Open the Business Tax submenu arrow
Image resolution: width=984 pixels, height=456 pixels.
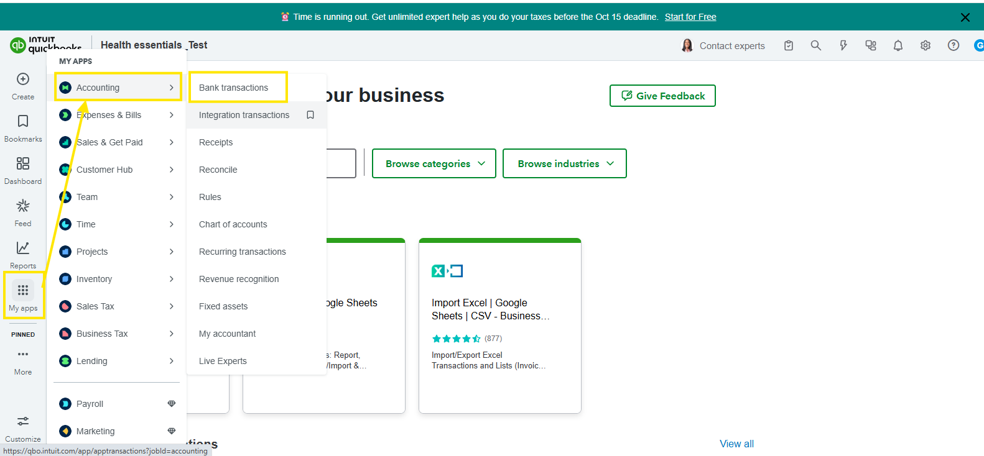(x=172, y=334)
